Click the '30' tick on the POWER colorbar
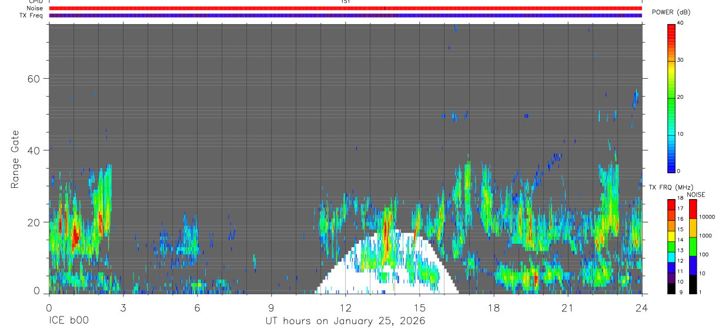Screen dimensions: 722x333 (x=680, y=60)
